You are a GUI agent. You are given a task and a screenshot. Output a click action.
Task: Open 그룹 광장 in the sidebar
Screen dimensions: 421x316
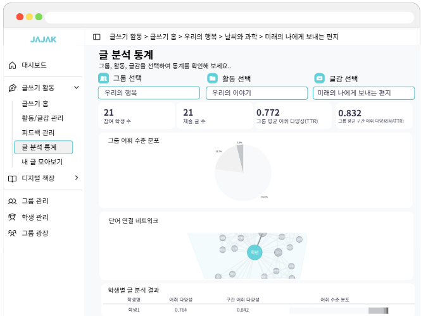point(35,233)
